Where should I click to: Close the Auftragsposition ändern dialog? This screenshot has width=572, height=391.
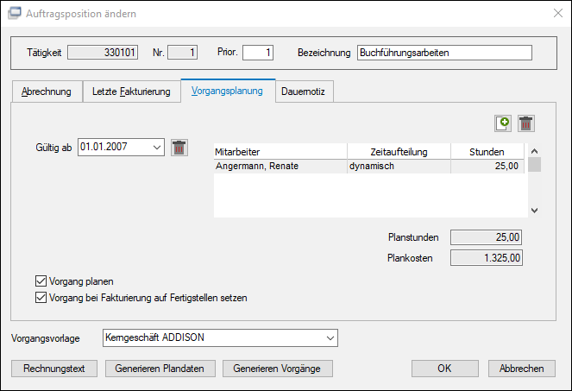(558, 13)
